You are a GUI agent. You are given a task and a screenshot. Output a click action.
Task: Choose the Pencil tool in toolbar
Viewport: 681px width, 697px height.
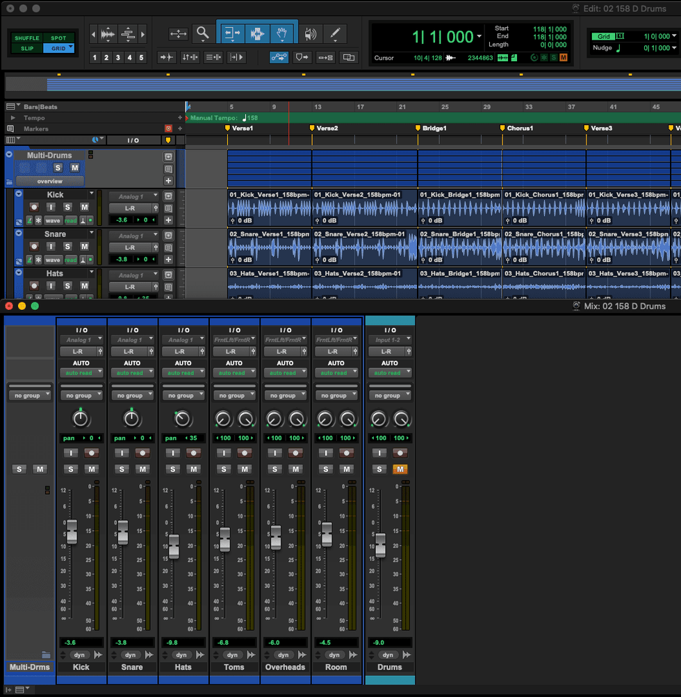[x=335, y=33]
